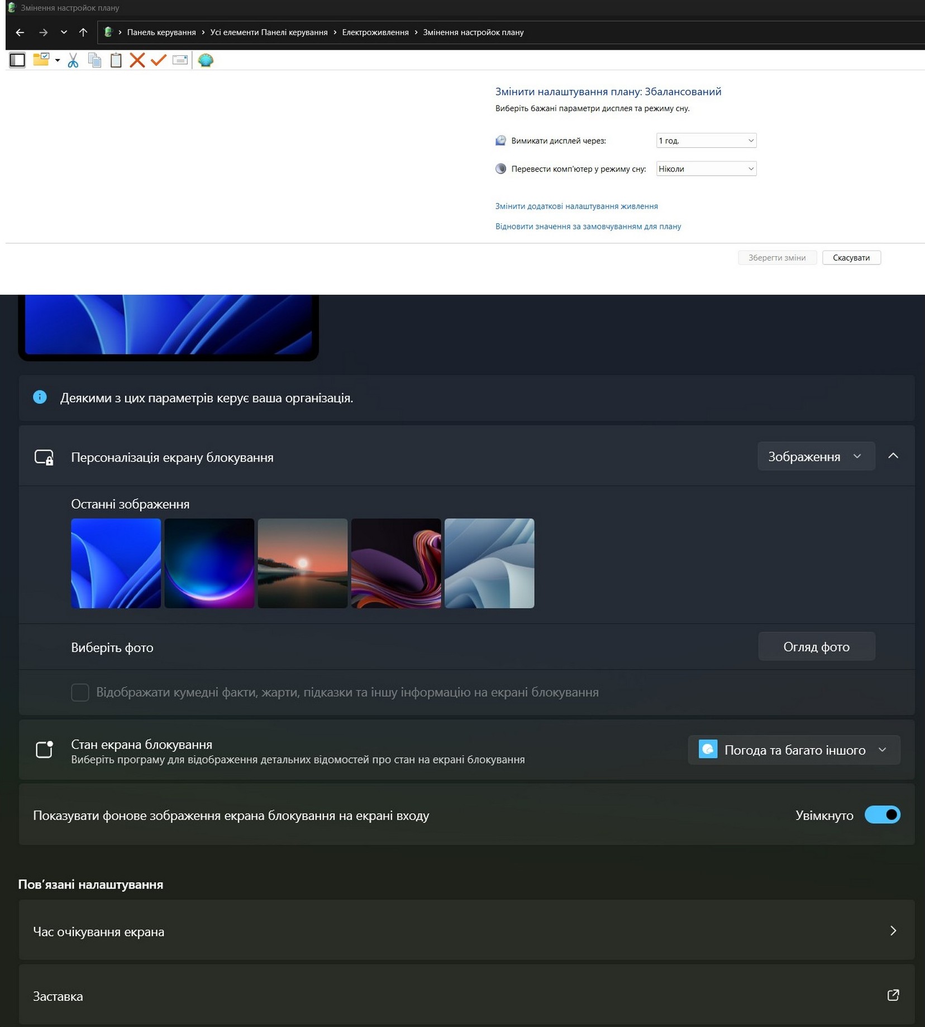The image size is (925, 1027).
Task: Navigate back with the left arrow
Action: tap(20, 32)
